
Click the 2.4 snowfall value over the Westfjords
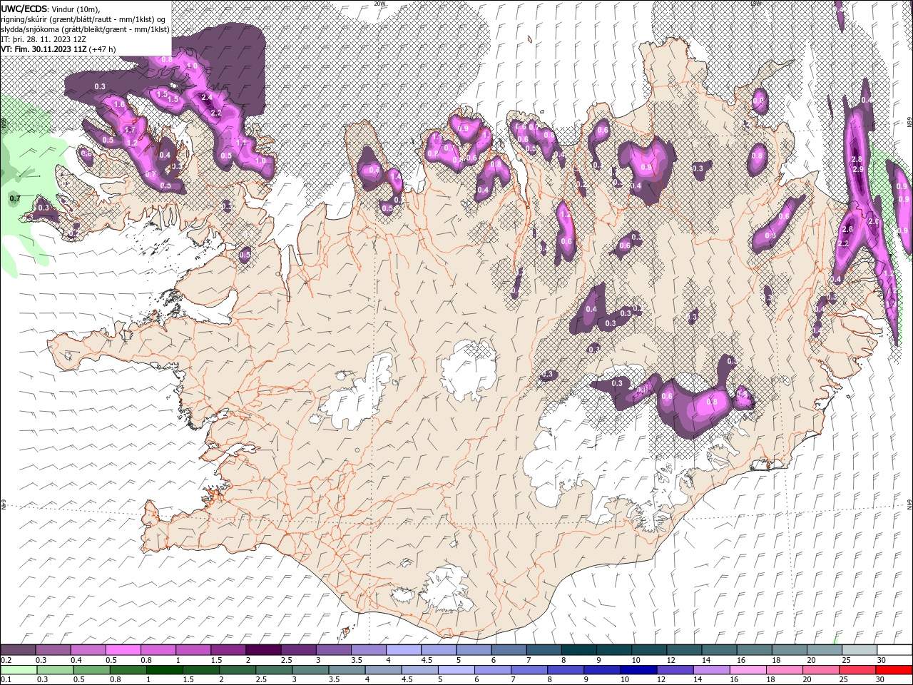208,97
